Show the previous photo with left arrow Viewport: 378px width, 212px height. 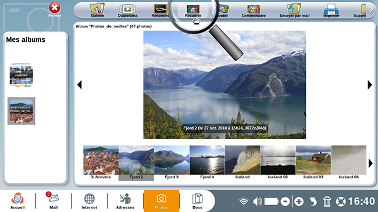click(x=80, y=85)
